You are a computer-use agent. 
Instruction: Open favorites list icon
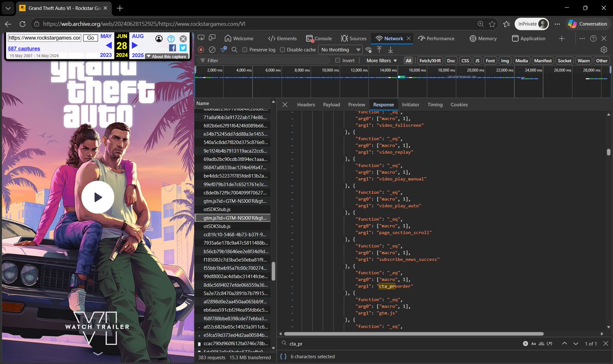pyautogui.click(x=506, y=24)
